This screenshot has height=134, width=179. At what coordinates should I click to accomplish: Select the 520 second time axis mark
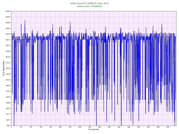pos(138,127)
